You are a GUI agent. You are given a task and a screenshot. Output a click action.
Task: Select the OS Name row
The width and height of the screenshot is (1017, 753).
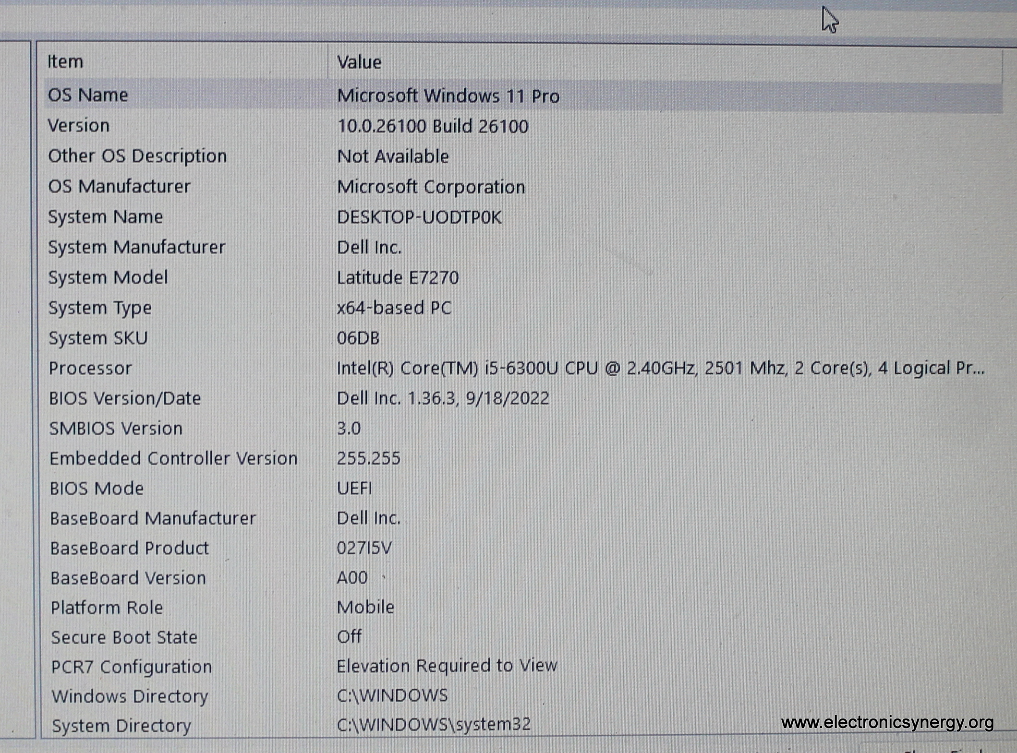click(88, 95)
